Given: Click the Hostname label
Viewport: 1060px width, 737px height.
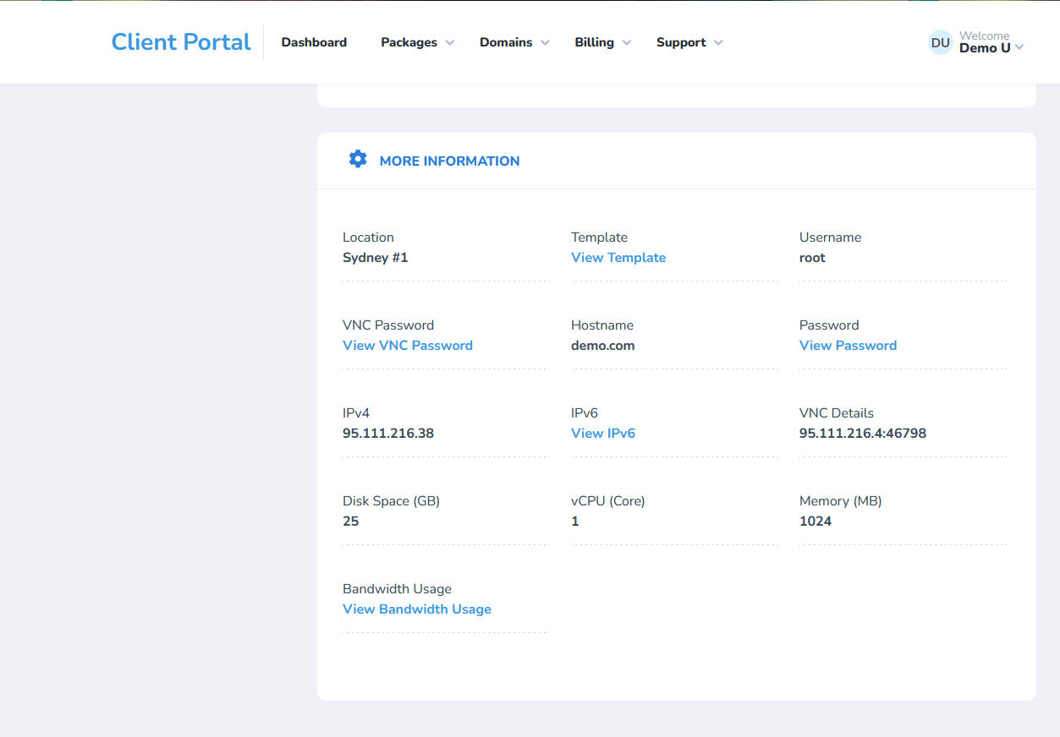Looking at the screenshot, I should (602, 325).
